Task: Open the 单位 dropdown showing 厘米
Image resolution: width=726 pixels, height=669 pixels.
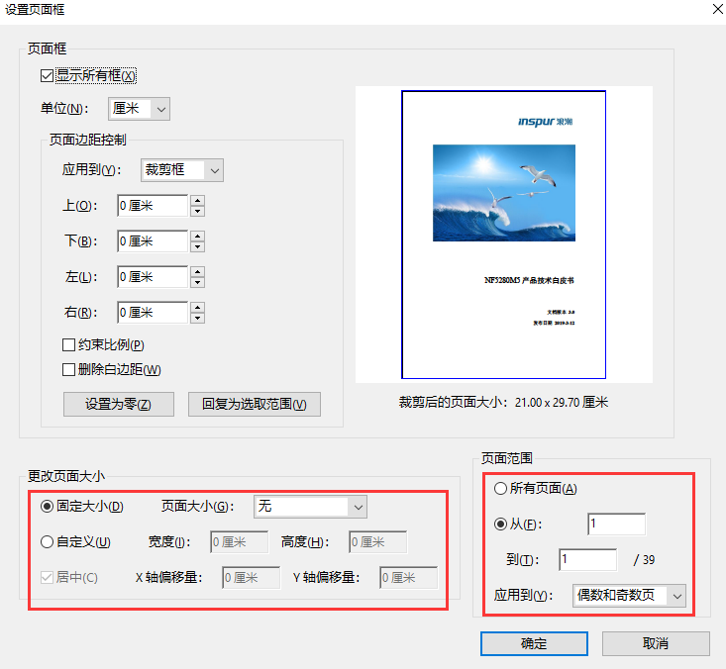Action: pos(139,109)
